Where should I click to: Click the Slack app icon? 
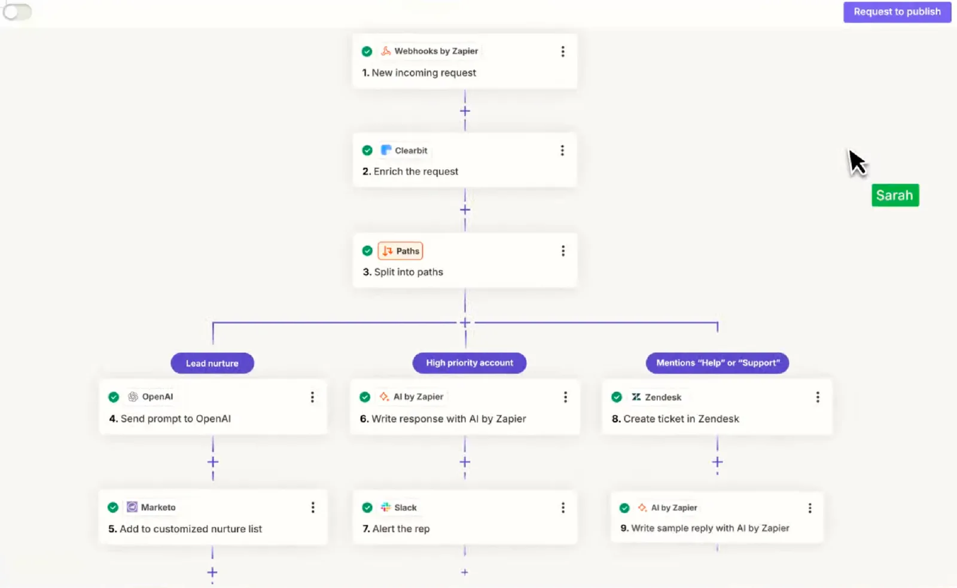(386, 507)
